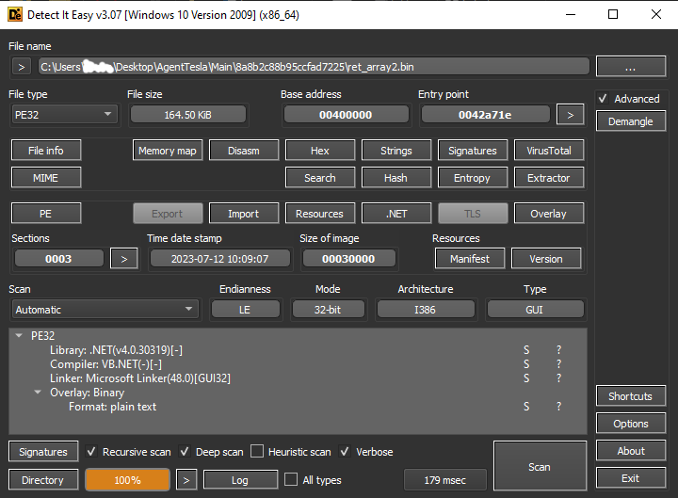Collapse the PE32 tree node

21,335
